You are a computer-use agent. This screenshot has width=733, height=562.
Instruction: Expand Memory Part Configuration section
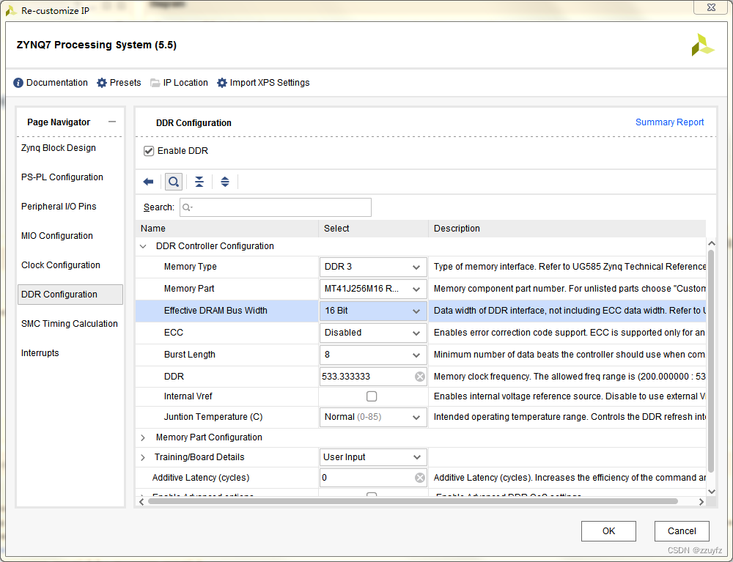(143, 437)
